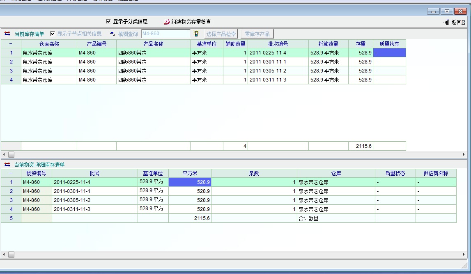Click into the M4-860 fuzzy search field
Viewport: 471px width, 274px height.
tap(165, 34)
